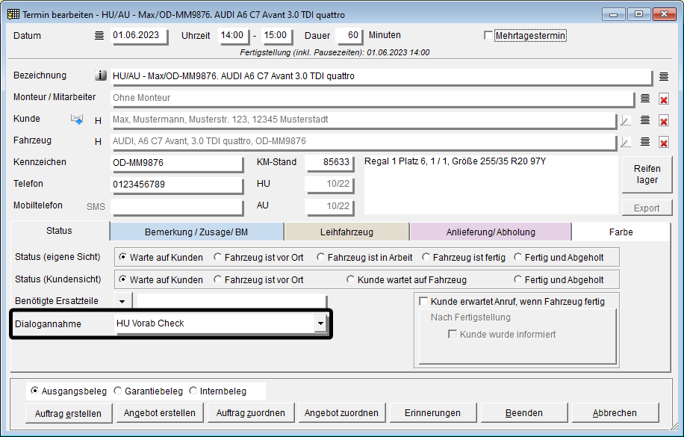This screenshot has width=684, height=437.
Task: Select the Internbeleg radio button
Action: tap(193, 391)
